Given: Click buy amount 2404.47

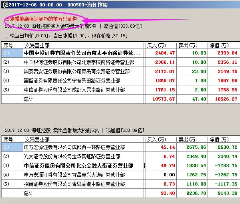Looking at the screenshot, I should click(165, 53).
